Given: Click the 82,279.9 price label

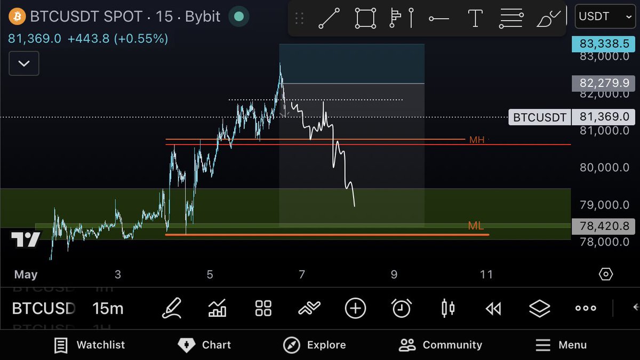Looking at the screenshot, I should (x=603, y=83).
